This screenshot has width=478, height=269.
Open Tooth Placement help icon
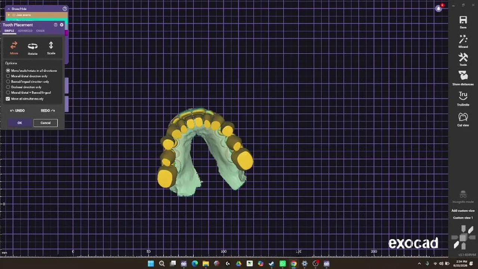pos(56,25)
